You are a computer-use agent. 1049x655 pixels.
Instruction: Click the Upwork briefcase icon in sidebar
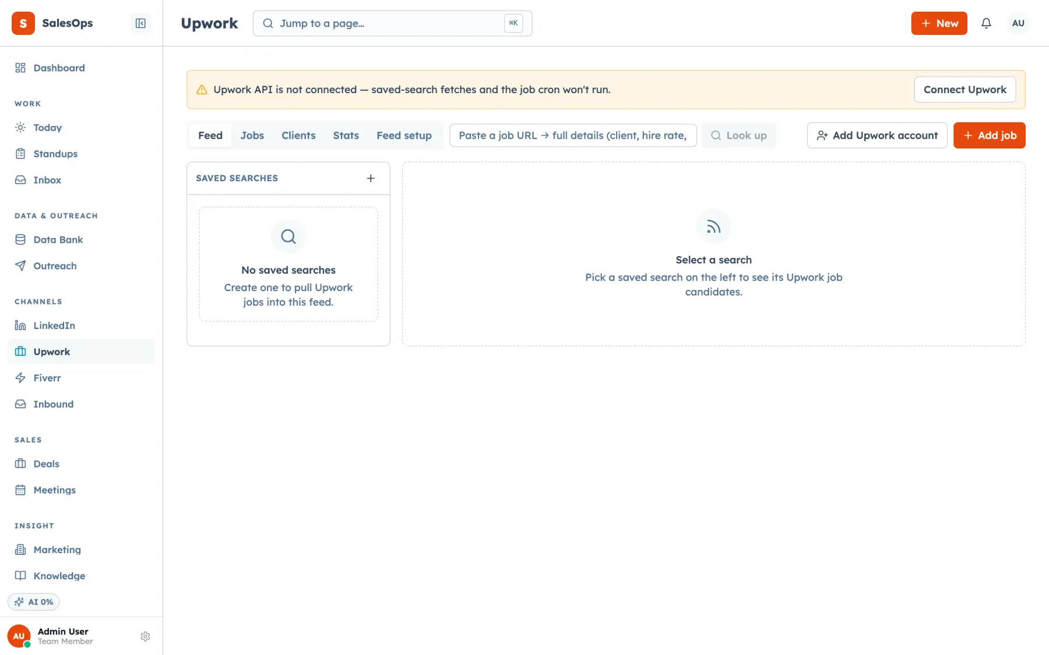[x=20, y=352]
